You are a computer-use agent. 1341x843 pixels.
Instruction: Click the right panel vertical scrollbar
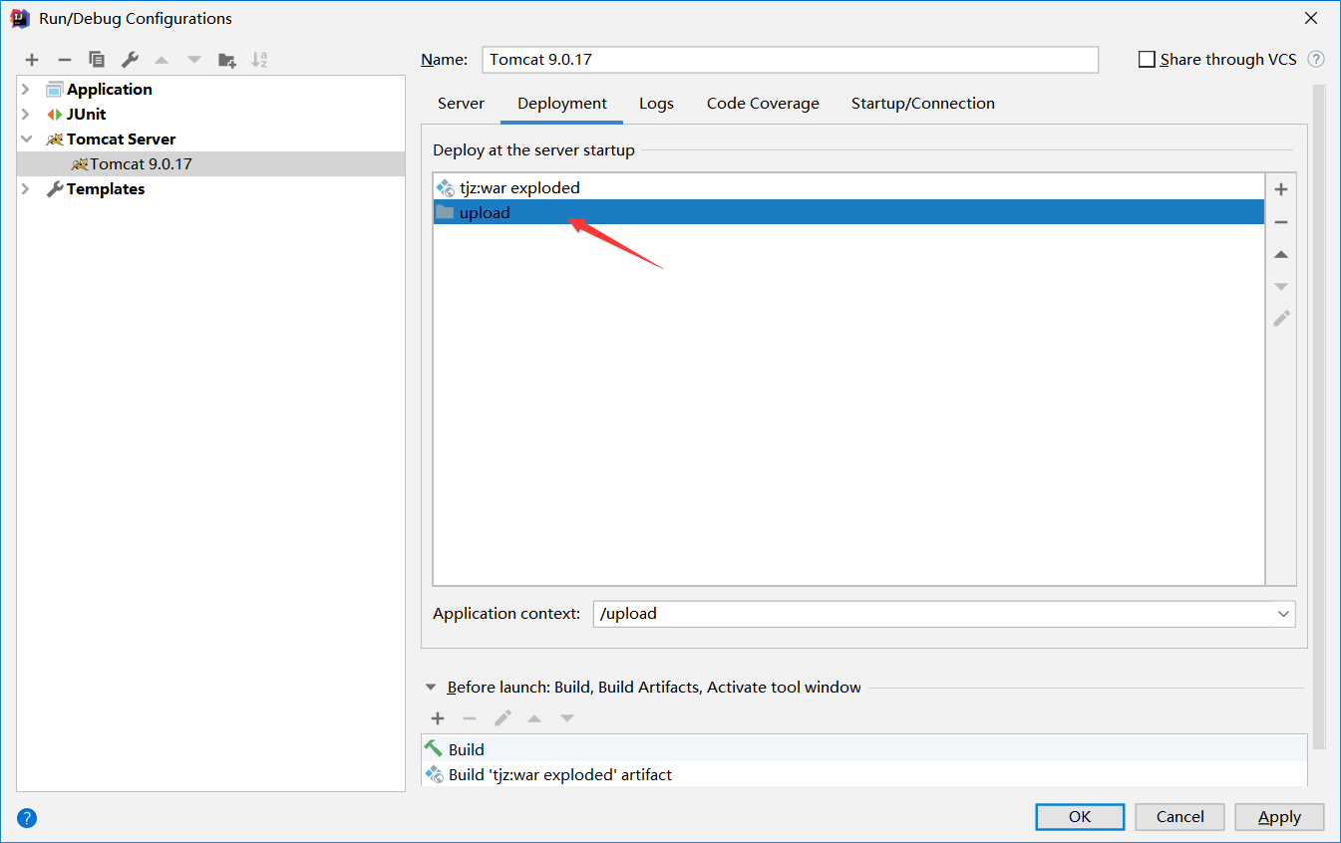[x=1319, y=417]
